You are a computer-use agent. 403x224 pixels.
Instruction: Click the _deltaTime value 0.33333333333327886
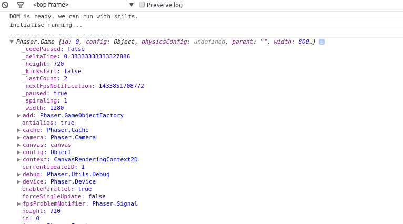pos(97,56)
